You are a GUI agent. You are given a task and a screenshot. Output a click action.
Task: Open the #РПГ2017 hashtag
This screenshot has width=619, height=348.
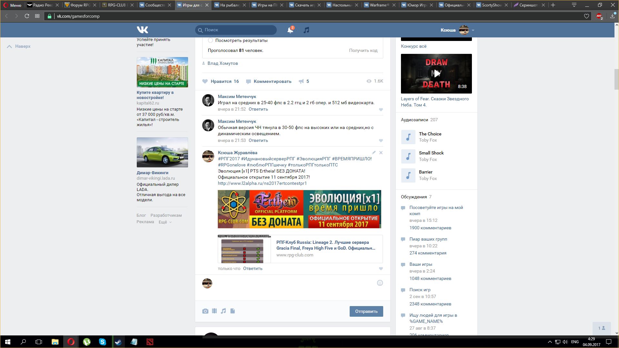coord(229,159)
